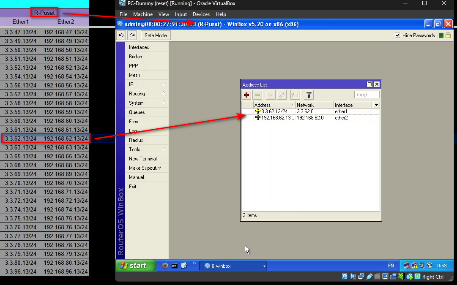Screen dimensions: 457x285
Task: Click the undo arrow in WinBox toolbar
Action: (121, 35)
